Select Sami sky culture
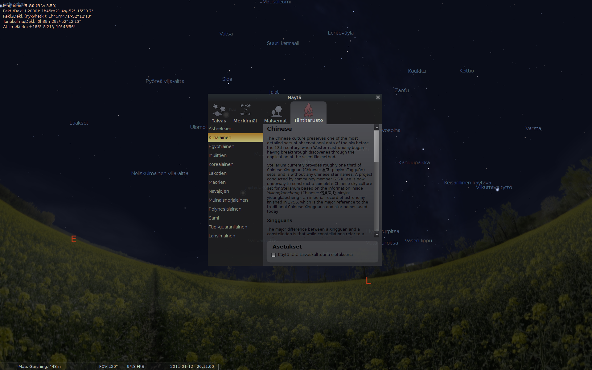Viewport: 592px width, 370px height. tap(236, 218)
